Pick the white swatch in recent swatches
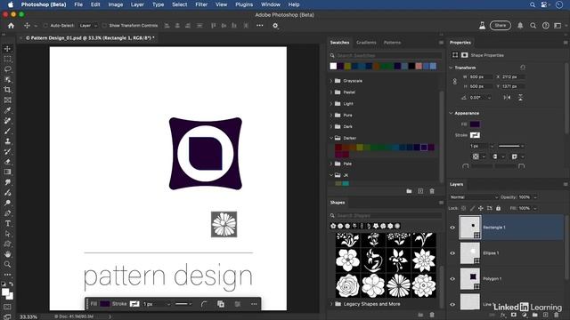The image size is (570, 320). pyautogui.click(x=333, y=66)
